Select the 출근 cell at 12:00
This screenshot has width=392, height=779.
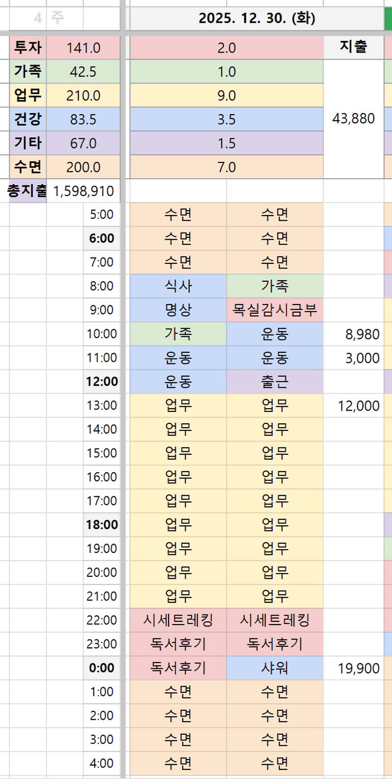(275, 381)
